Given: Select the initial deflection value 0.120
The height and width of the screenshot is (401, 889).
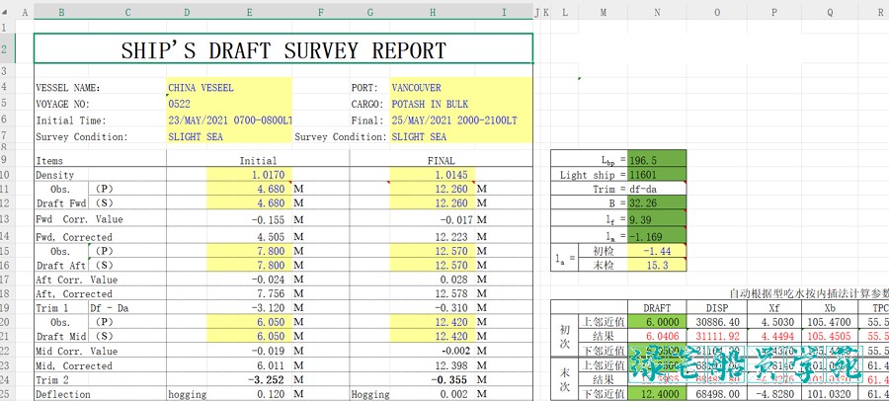Looking at the screenshot, I should [250, 394].
